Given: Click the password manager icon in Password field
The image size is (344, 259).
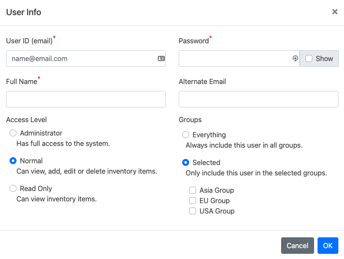Looking at the screenshot, I should point(295,58).
